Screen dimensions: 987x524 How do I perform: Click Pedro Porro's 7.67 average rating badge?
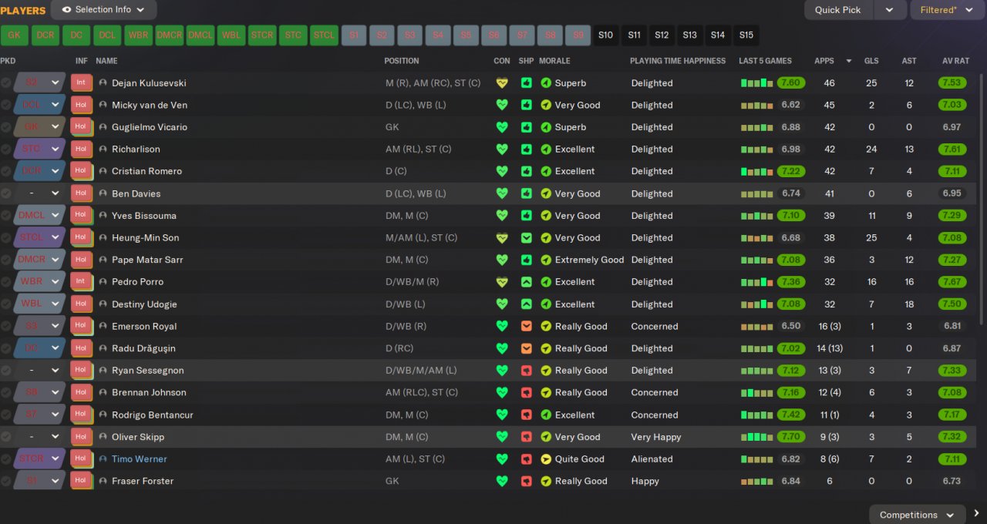click(952, 282)
